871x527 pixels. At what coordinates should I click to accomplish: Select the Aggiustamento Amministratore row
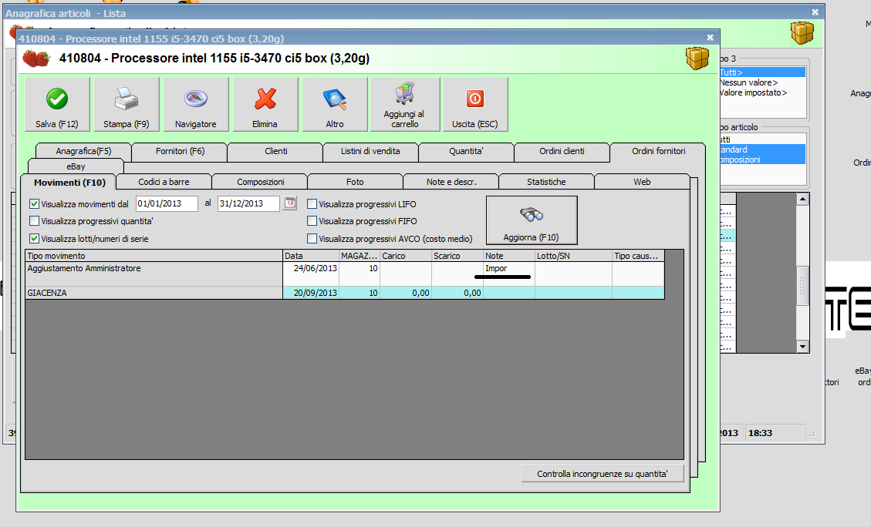(345, 274)
